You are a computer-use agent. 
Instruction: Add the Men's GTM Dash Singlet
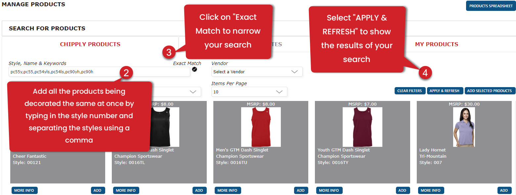(x=301, y=190)
